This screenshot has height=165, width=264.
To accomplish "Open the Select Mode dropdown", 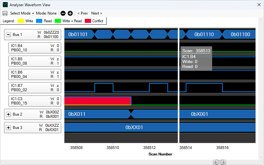I will (22, 13).
